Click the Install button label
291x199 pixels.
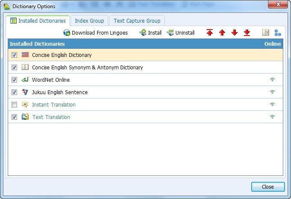[155, 33]
